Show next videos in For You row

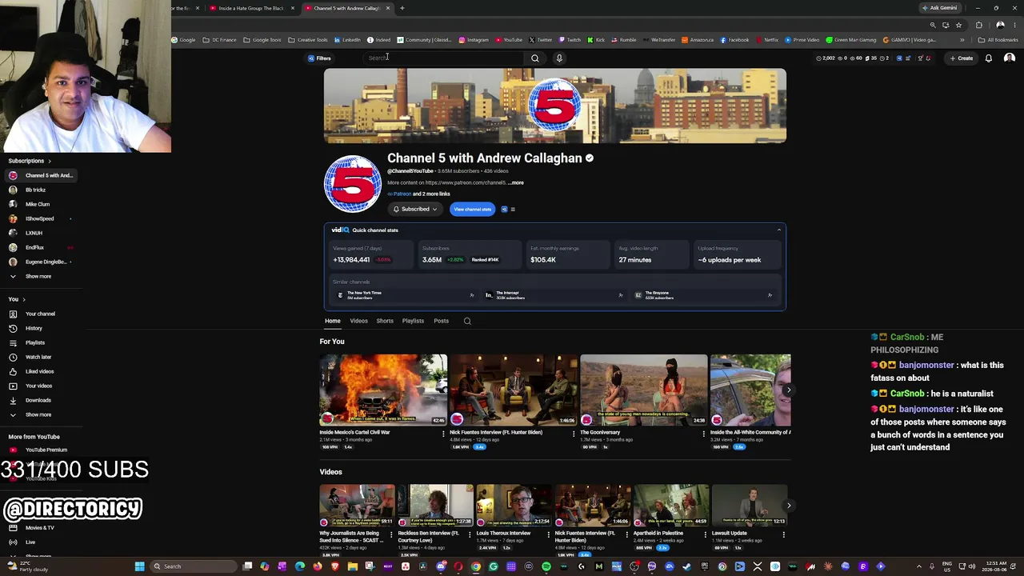[x=788, y=390]
